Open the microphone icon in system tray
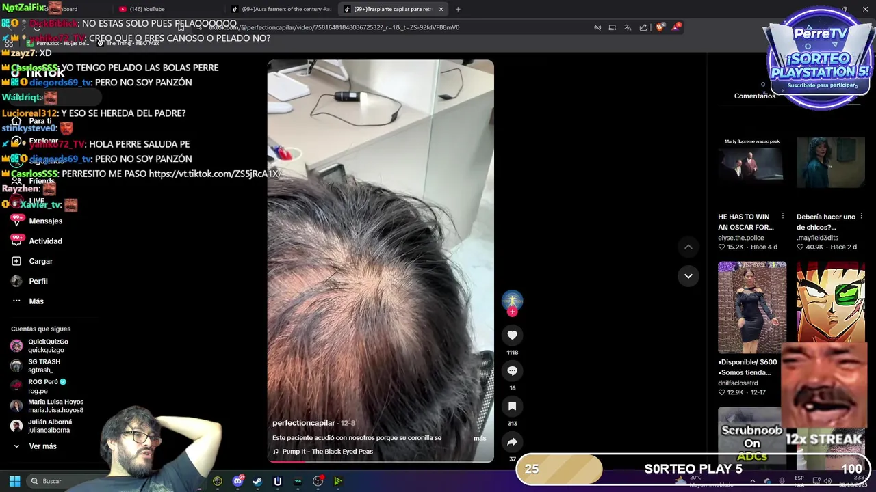This screenshot has width=876, height=492. pyautogui.click(x=782, y=481)
